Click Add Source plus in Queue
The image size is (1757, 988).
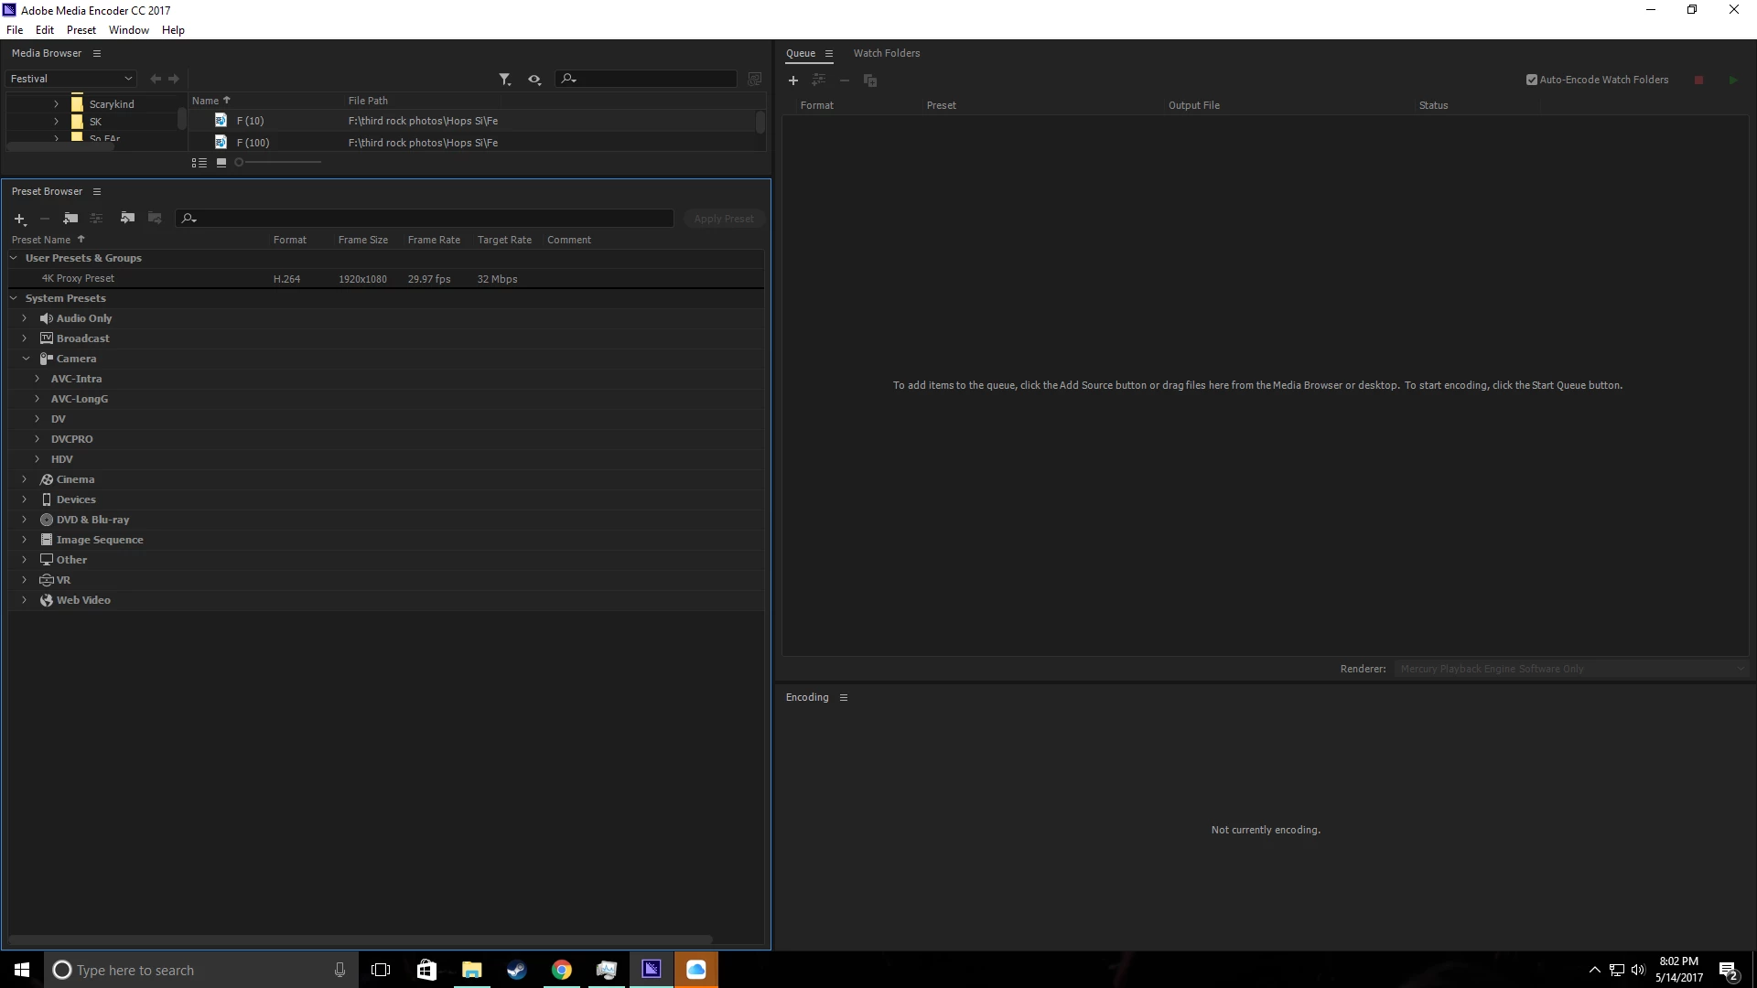point(793,81)
